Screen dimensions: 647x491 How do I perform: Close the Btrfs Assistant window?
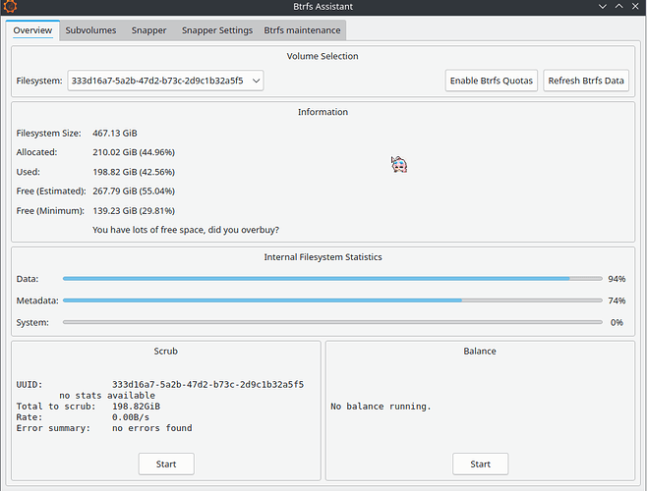[636, 8]
